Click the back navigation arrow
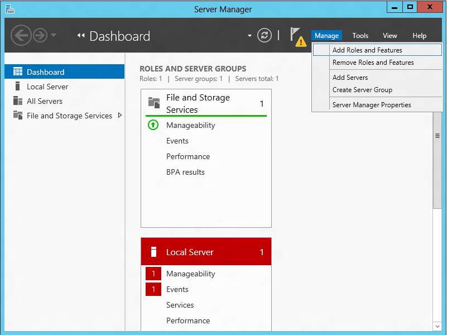 [x=21, y=35]
